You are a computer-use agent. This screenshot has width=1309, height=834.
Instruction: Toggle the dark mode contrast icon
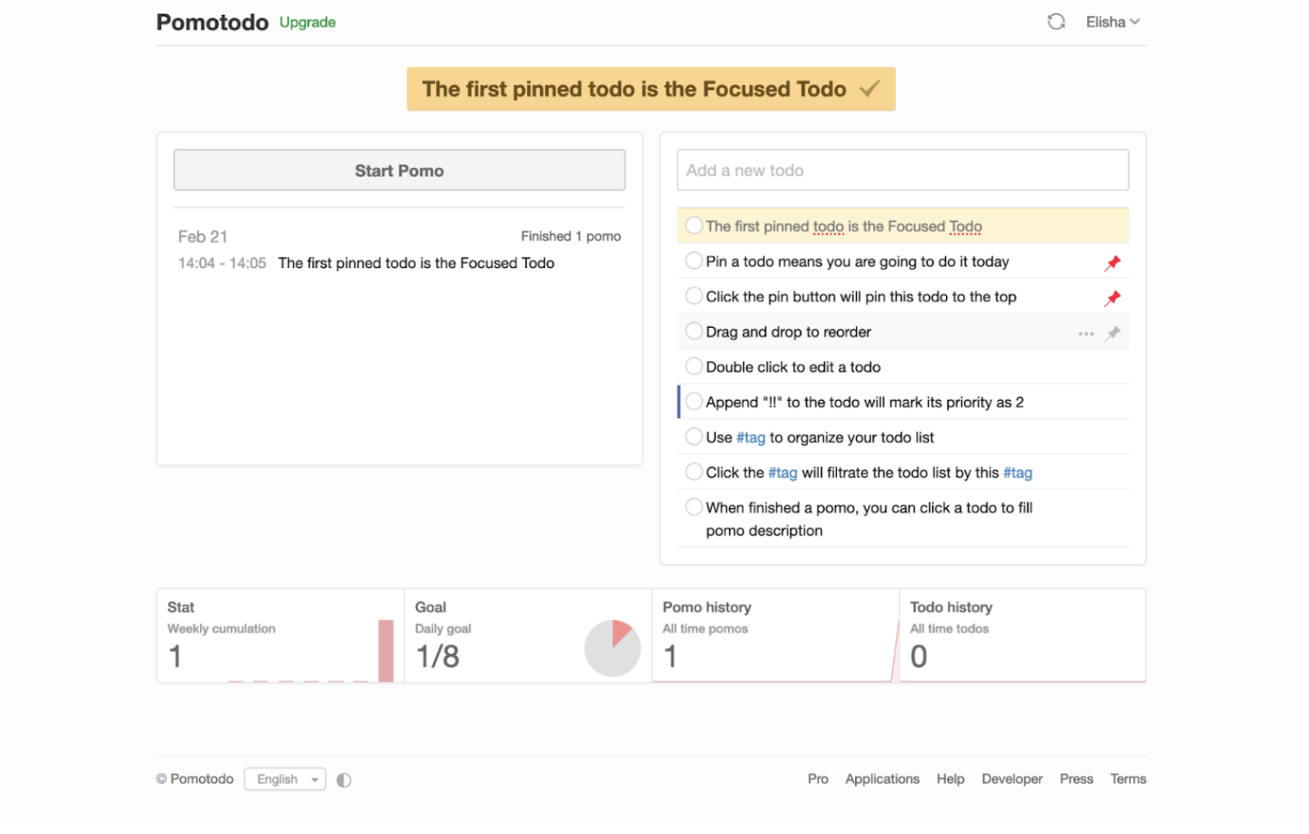pyautogui.click(x=344, y=780)
